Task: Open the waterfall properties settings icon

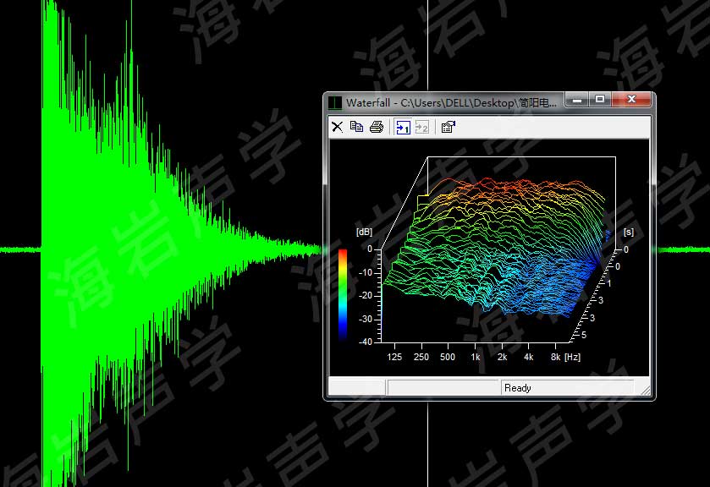Action: tap(449, 127)
